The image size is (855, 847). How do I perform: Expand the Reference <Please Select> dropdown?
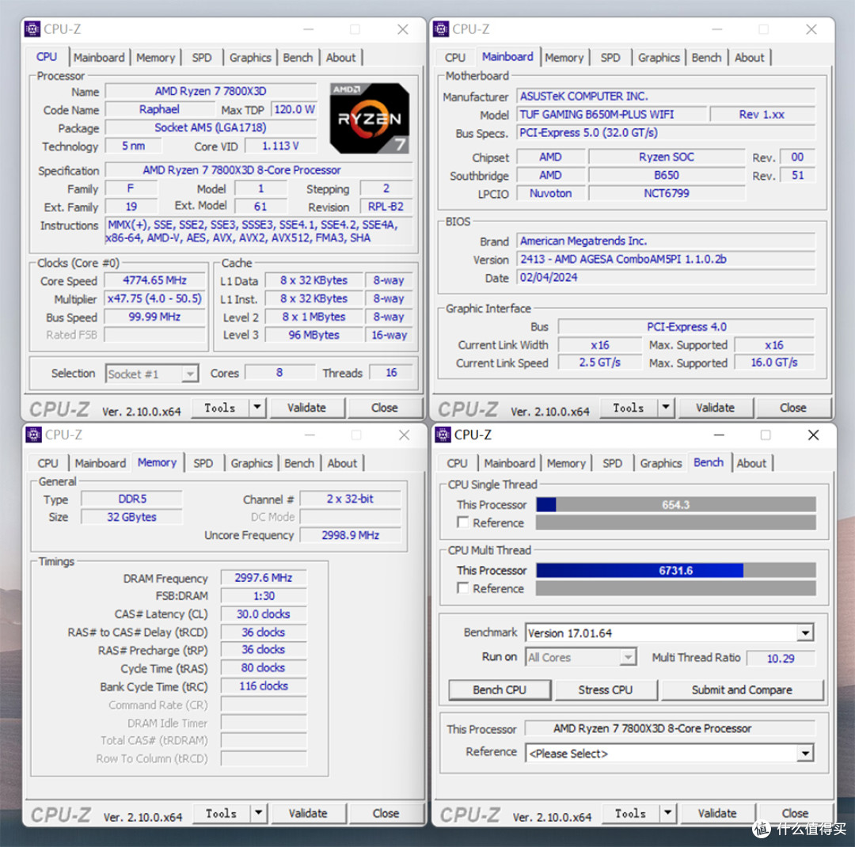pyautogui.click(x=805, y=753)
